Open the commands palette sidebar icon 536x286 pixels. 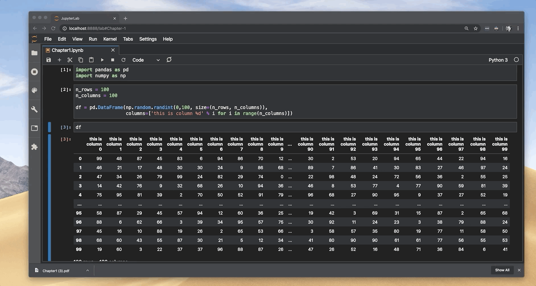point(34,91)
